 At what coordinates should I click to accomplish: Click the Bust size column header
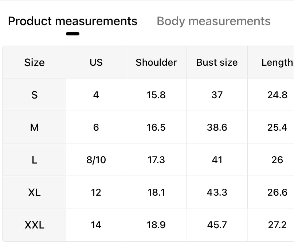(x=217, y=62)
